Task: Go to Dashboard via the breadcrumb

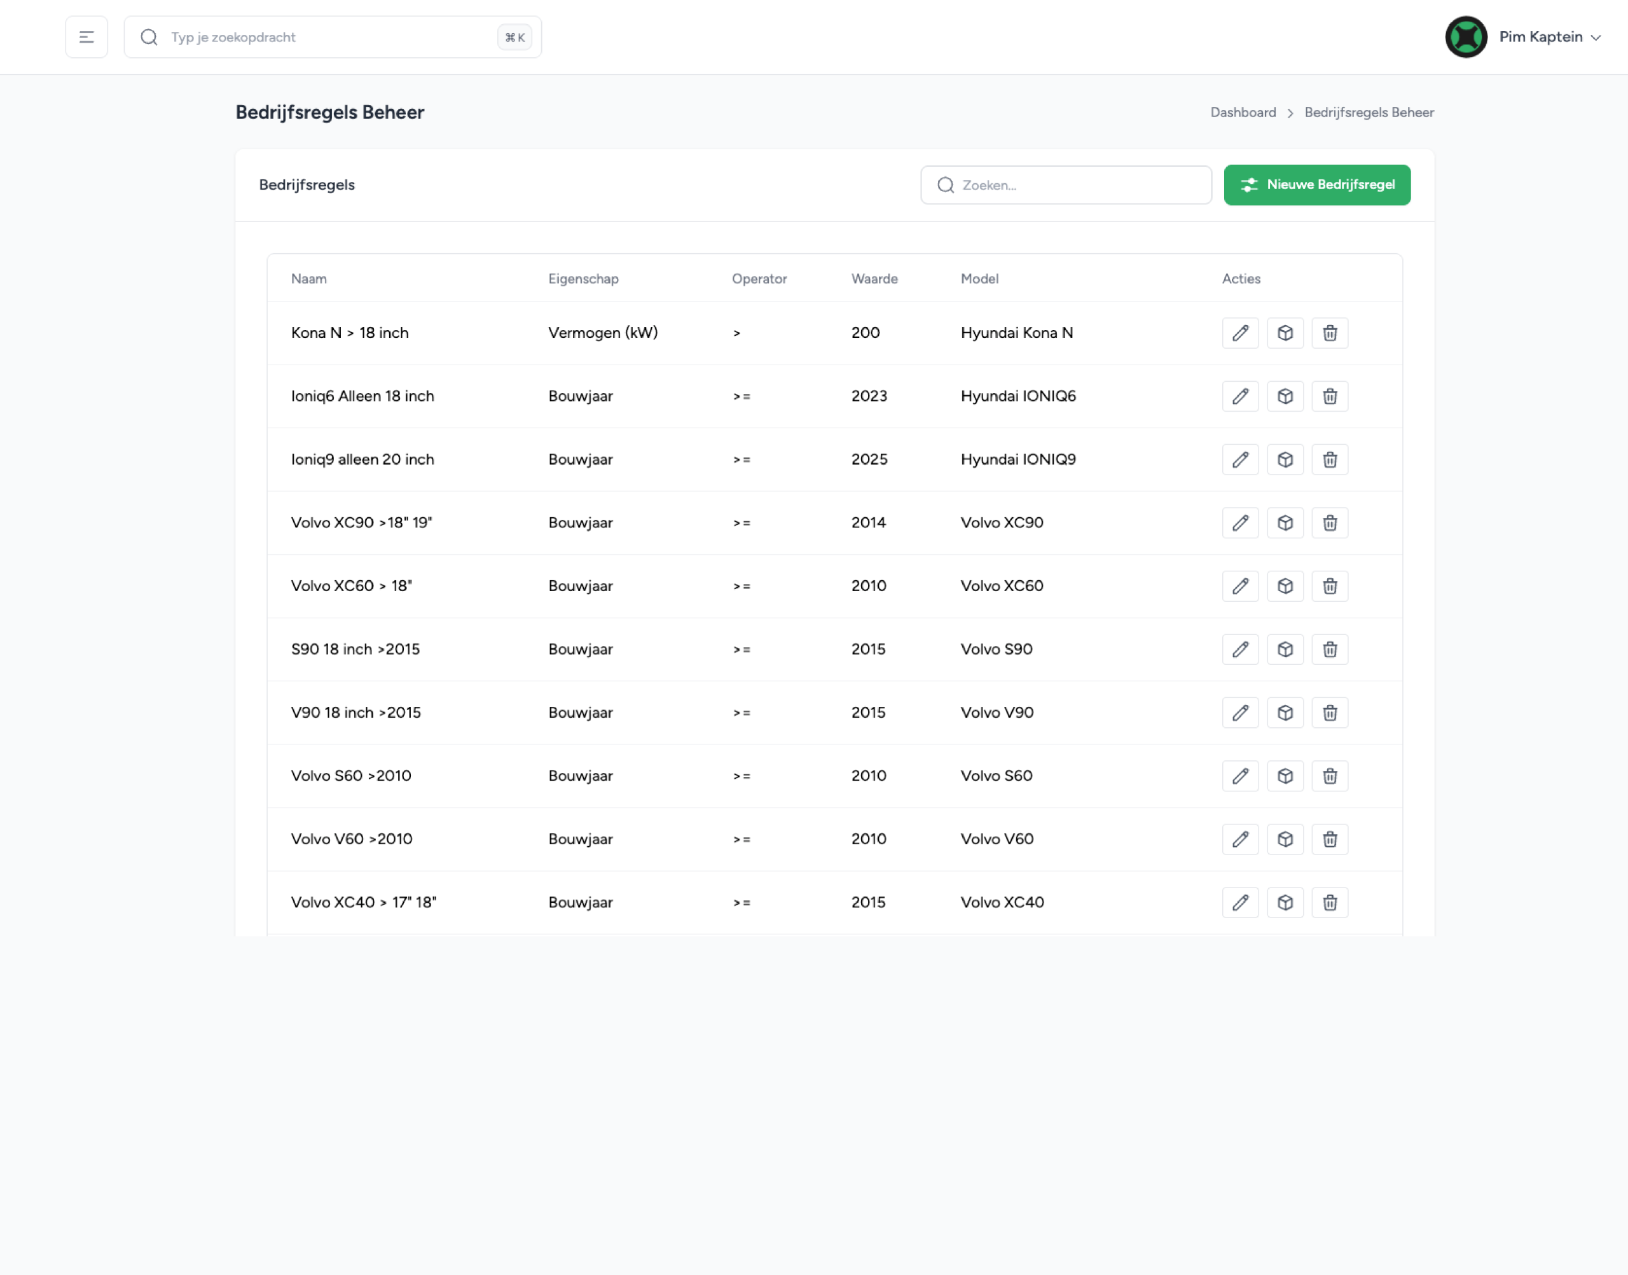Action: pyautogui.click(x=1243, y=113)
